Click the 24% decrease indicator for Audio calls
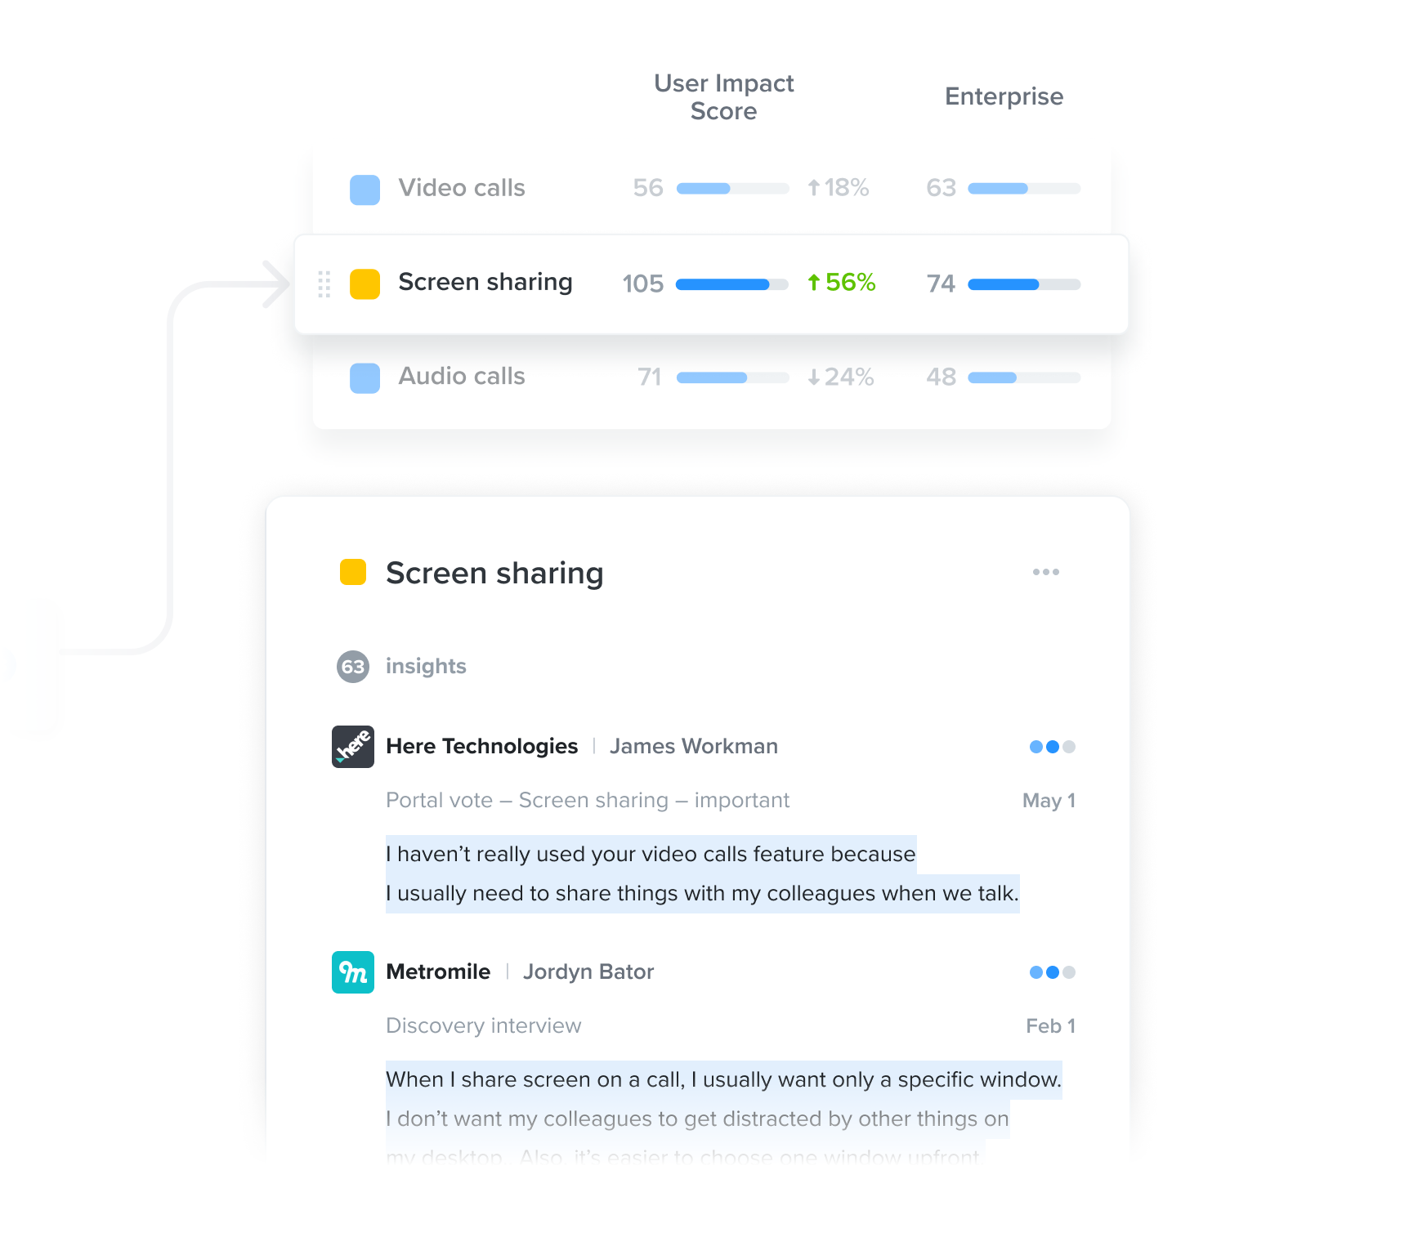The height and width of the screenshot is (1255, 1409). pyautogui.click(x=841, y=377)
